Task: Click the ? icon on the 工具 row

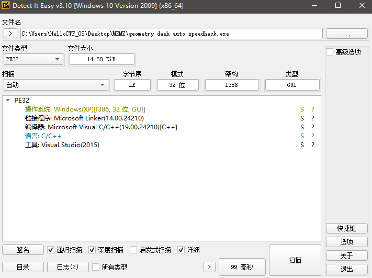Action: (313, 145)
